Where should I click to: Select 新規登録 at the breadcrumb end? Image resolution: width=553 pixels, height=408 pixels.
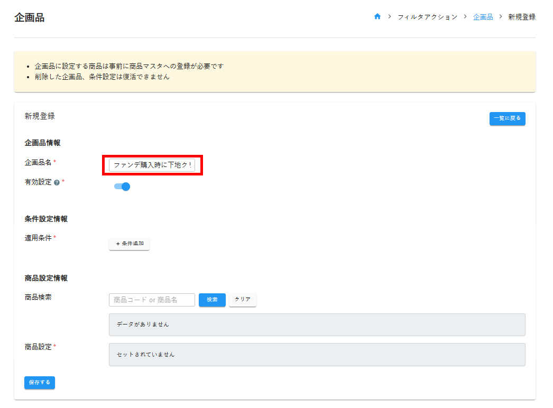pos(522,17)
